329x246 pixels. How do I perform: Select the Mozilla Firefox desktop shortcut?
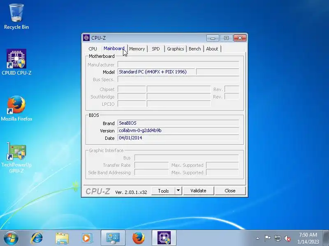16,108
